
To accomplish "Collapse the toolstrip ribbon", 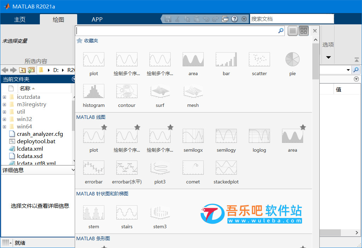I will click(x=357, y=60).
